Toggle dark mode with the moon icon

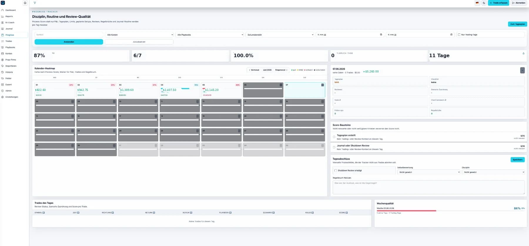pyautogui.click(x=484, y=3)
